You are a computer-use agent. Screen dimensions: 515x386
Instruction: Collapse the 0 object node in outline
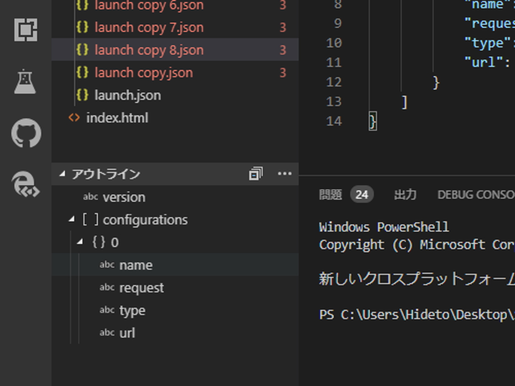[80, 242]
